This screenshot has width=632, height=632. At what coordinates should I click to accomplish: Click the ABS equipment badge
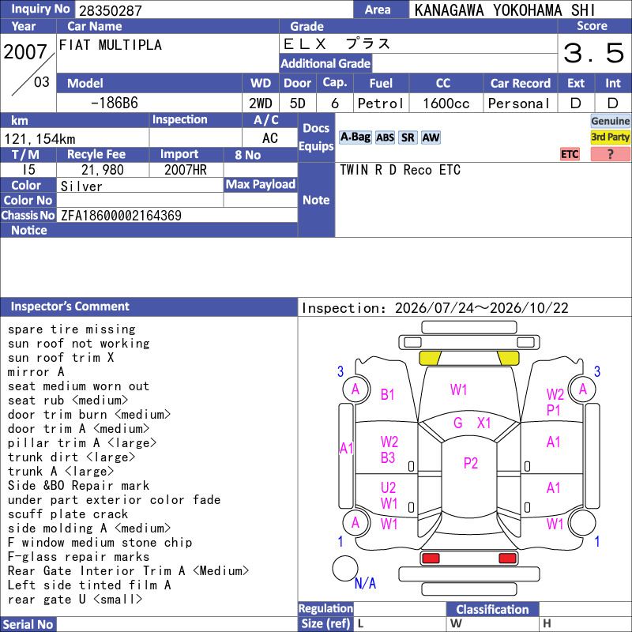pyautogui.click(x=385, y=137)
